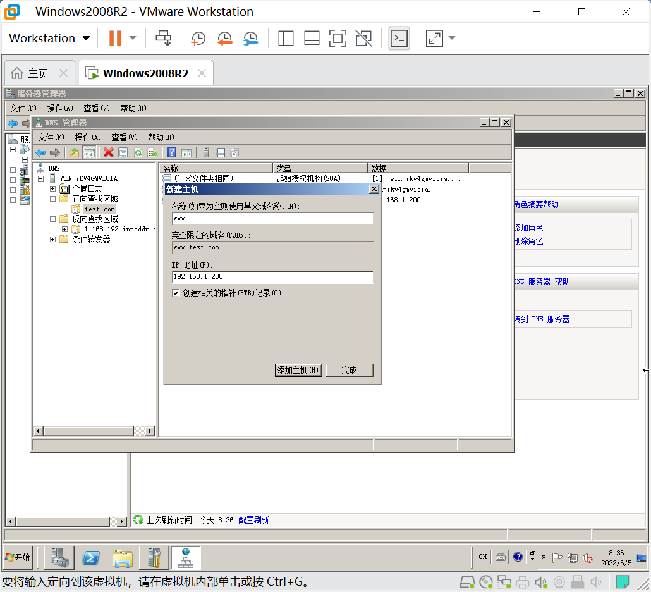The height and width of the screenshot is (592, 651).
Task: Click the new record list toolbar icon
Action: [221, 153]
